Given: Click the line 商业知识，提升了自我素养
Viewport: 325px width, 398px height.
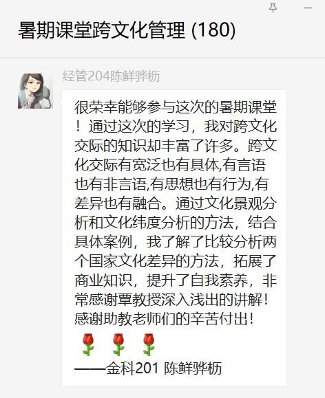Looking at the screenshot, I should pyautogui.click(x=161, y=280).
